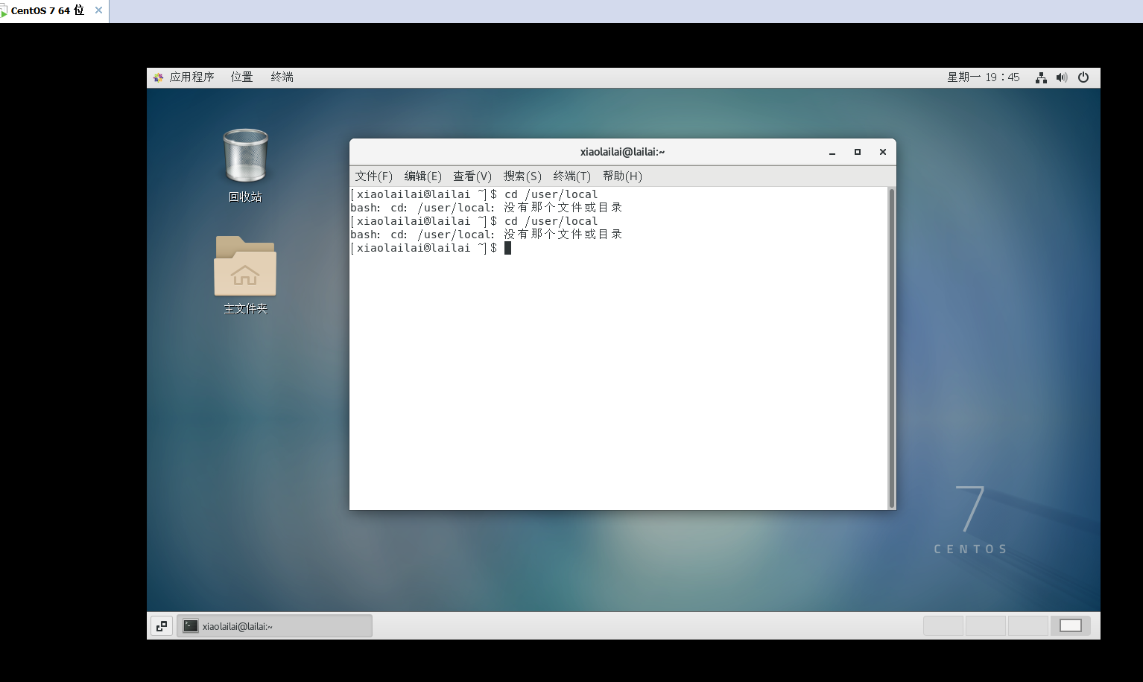The width and height of the screenshot is (1143, 682).
Task: Click the 回收站 label text
Action: pyautogui.click(x=245, y=197)
